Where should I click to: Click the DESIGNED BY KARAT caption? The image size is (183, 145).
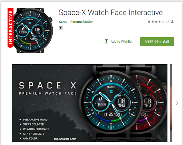pyautogui.click(x=66, y=139)
